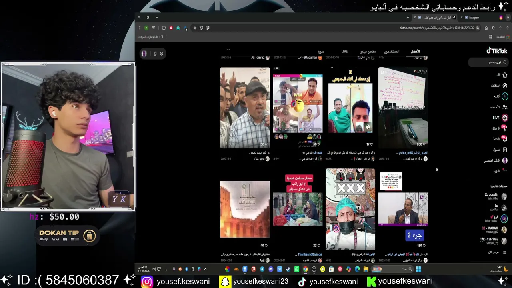
Task: Close the Instagram browser tab
Action: pyautogui.click(x=461, y=18)
